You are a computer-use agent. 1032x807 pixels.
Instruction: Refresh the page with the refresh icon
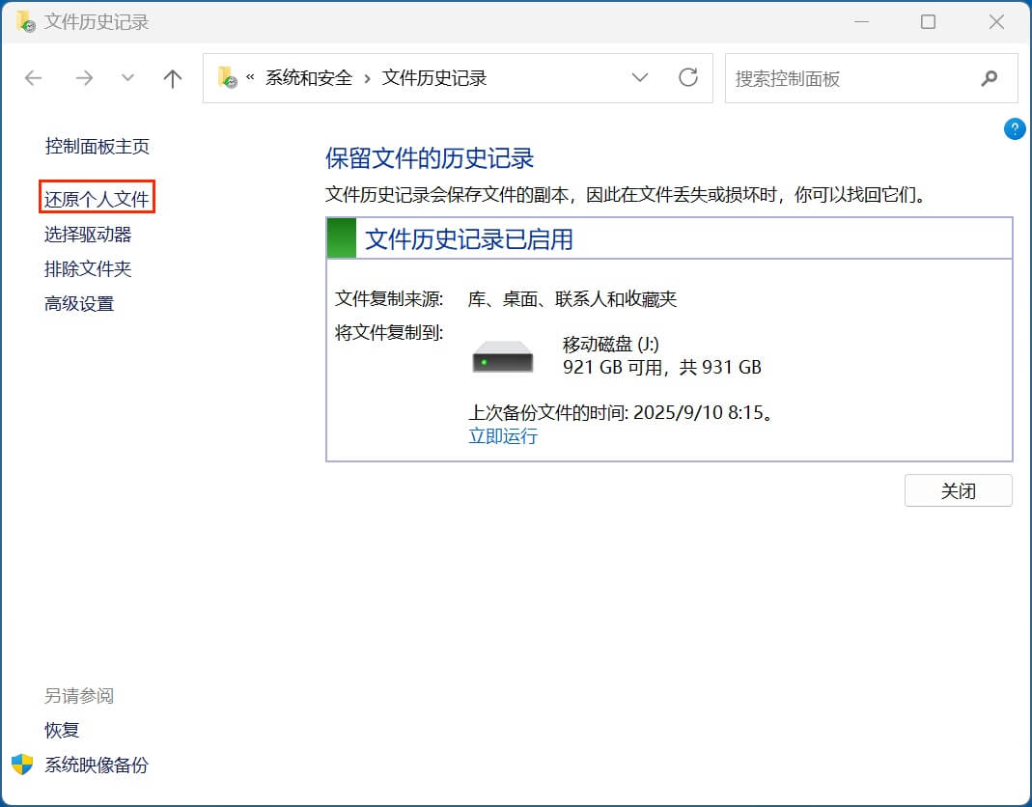click(687, 78)
